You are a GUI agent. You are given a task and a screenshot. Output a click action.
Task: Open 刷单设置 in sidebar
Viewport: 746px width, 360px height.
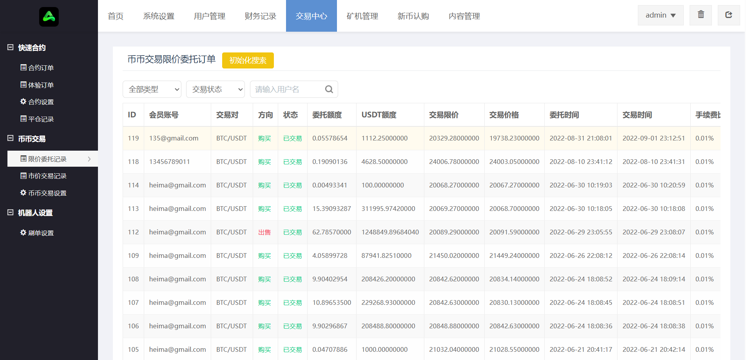click(37, 233)
